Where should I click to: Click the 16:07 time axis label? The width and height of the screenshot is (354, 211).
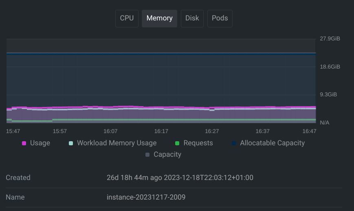pyautogui.click(x=110, y=131)
